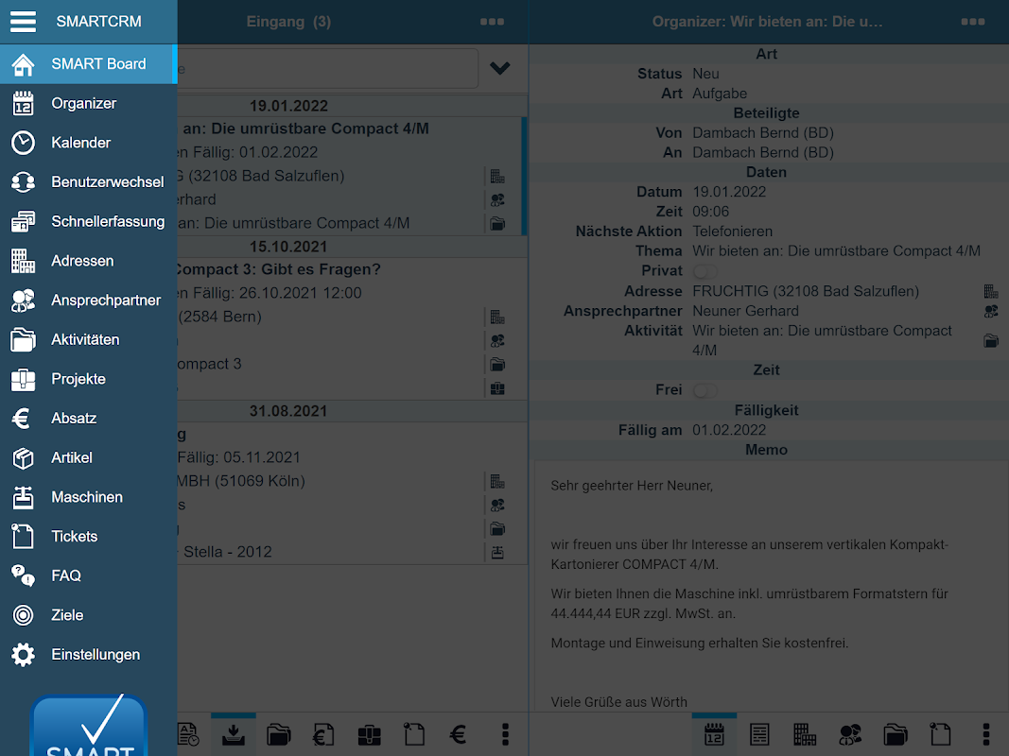Image resolution: width=1009 pixels, height=756 pixels.
Task: Click the Einstellungen gear icon
Action: click(23, 655)
